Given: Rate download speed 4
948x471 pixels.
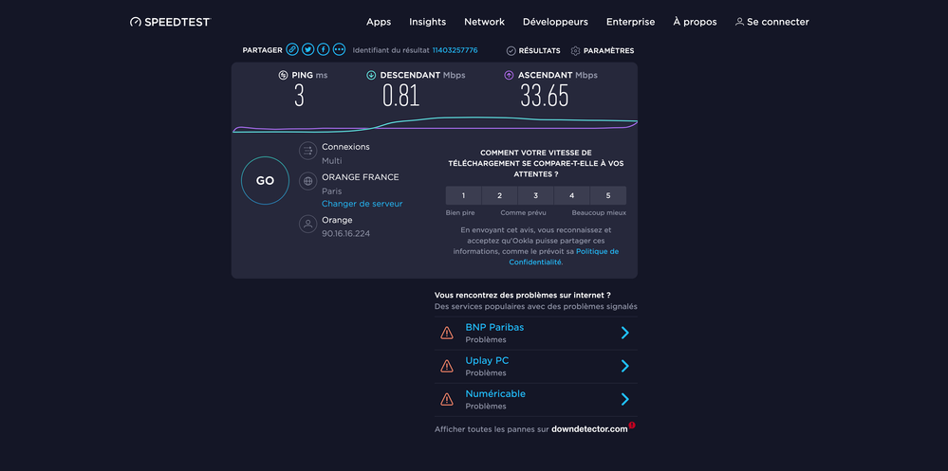Looking at the screenshot, I should pyautogui.click(x=572, y=195).
